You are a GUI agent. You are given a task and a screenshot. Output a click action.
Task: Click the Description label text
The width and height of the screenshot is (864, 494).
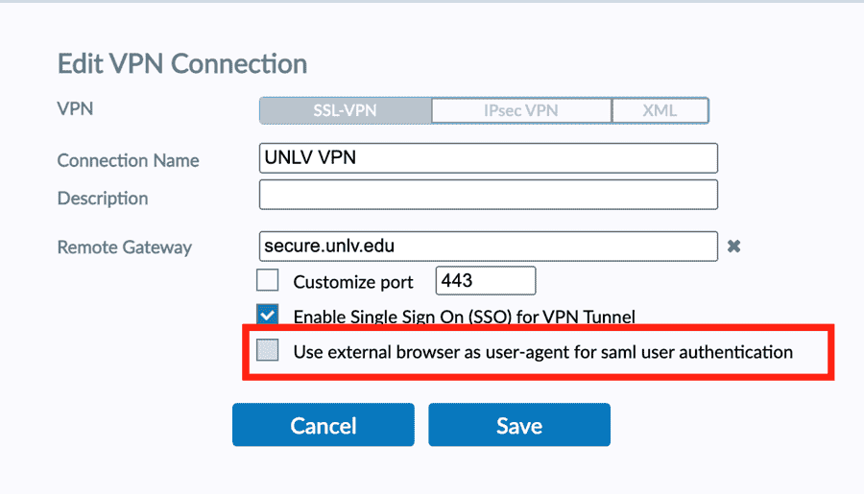(103, 199)
